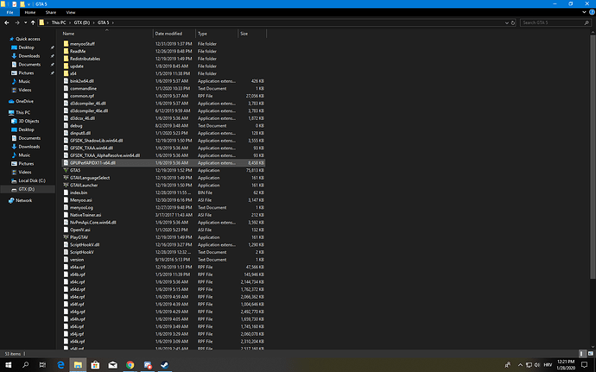Open Local Disk (C:) in navigation pane
This screenshot has width=596, height=372.
click(x=32, y=181)
